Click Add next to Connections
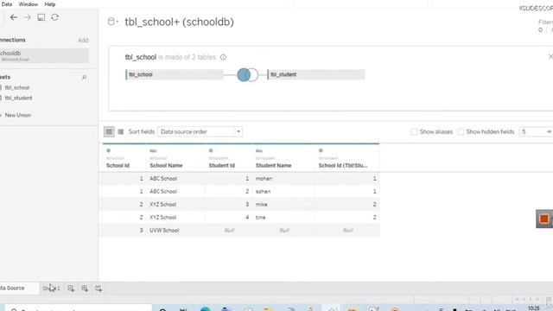The image size is (553, 311). tap(83, 41)
